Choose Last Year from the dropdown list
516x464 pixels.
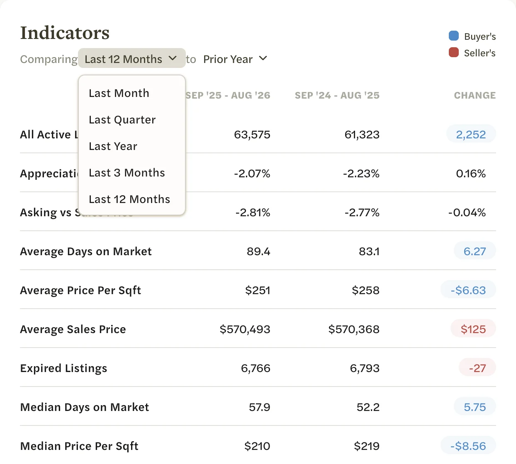tap(131, 146)
